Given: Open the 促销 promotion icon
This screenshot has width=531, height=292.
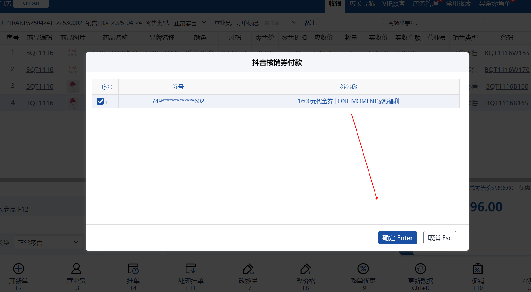Looking at the screenshot, I should (x=478, y=269).
